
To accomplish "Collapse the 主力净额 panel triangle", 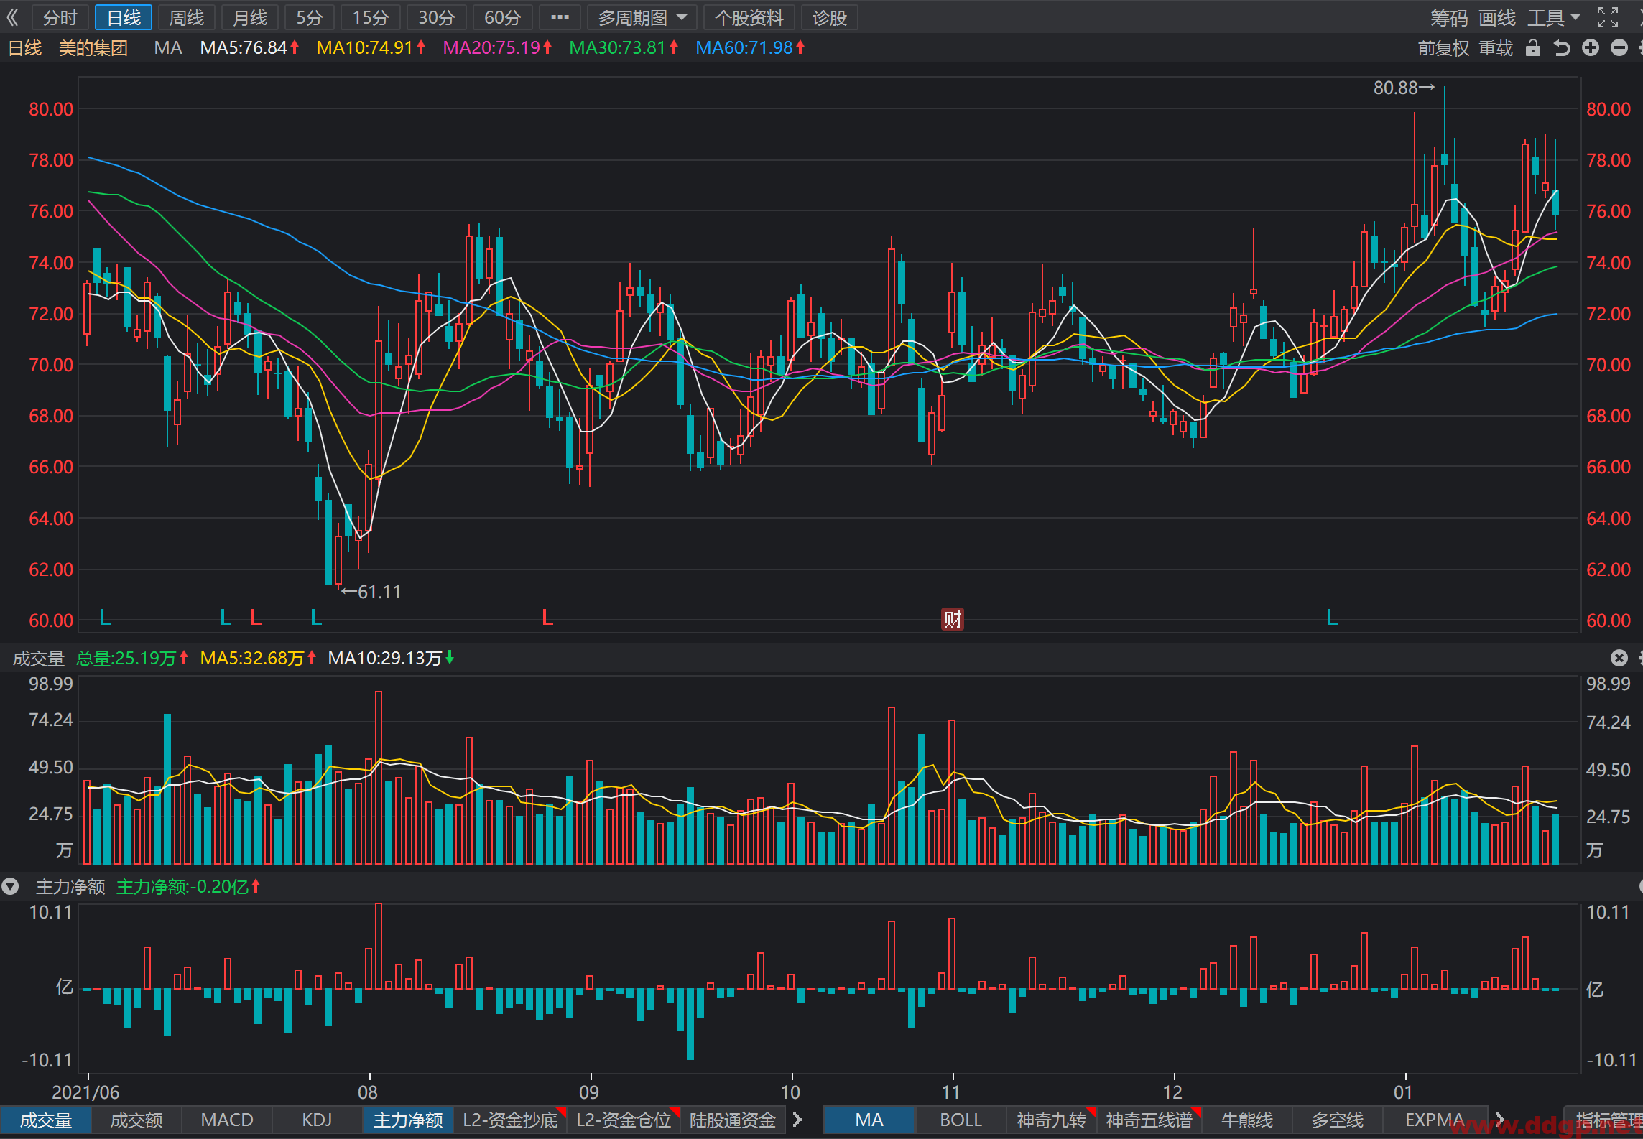I will coord(10,887).
